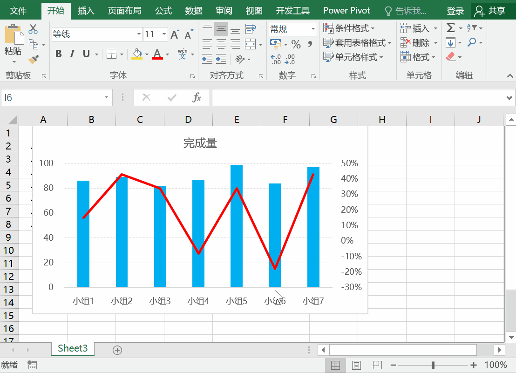Switch to 页面布局 tab
Image resolution: width=516 pixels, height=373 pixels.
point(125,11)
